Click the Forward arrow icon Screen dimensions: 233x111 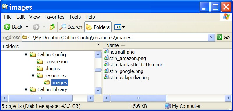click(x=36, y=27)
